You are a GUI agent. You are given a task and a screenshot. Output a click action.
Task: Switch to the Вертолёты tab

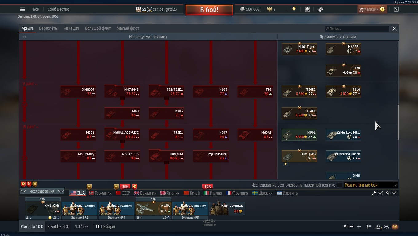[48, 28]
